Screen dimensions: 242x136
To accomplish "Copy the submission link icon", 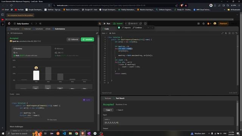I will click(x=97, y=33).
